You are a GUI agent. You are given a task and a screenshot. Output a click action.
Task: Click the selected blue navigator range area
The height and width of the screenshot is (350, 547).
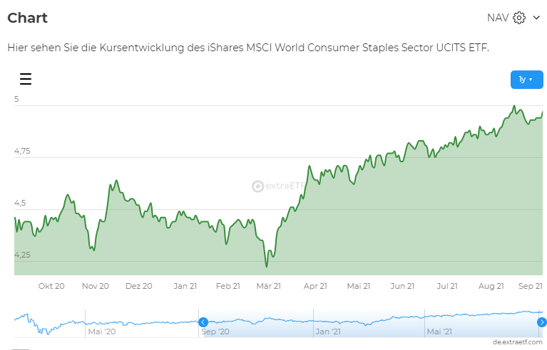[371, 323]
